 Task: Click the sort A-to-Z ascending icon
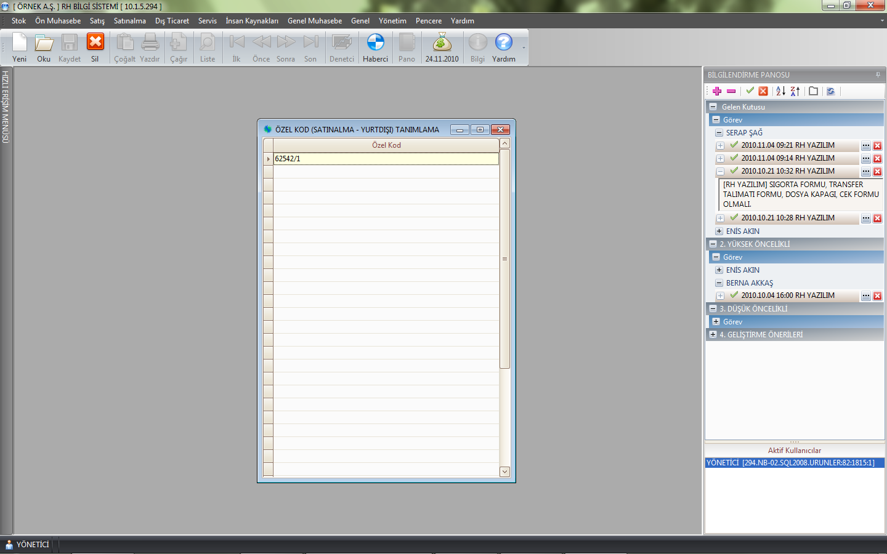click(x=780, y=91)
